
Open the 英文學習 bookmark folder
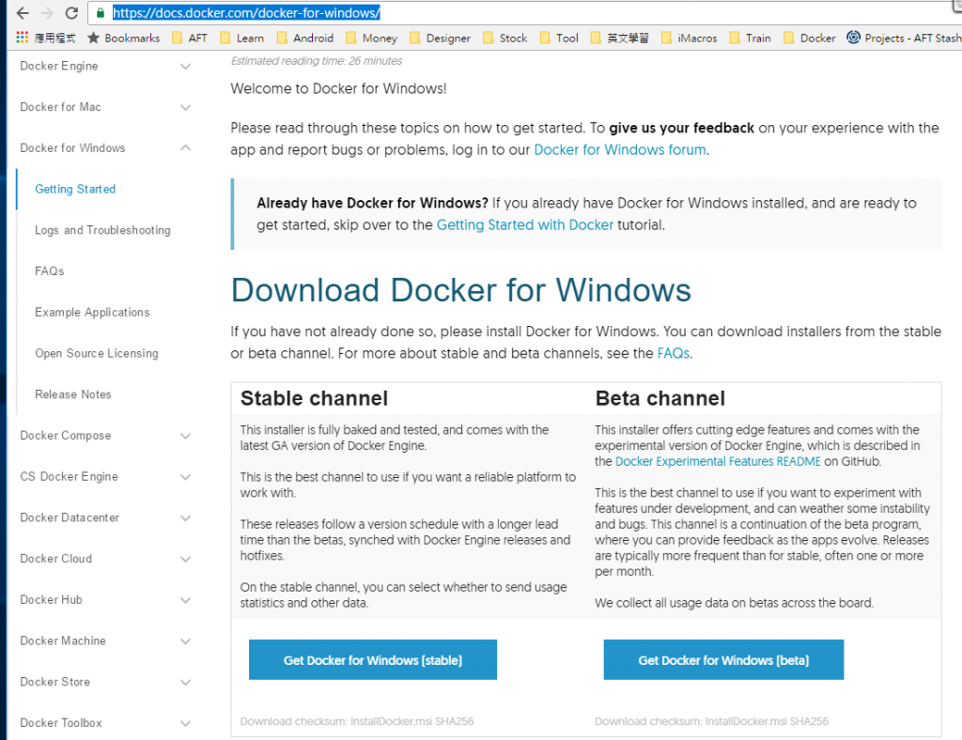(x=620, y=38)
